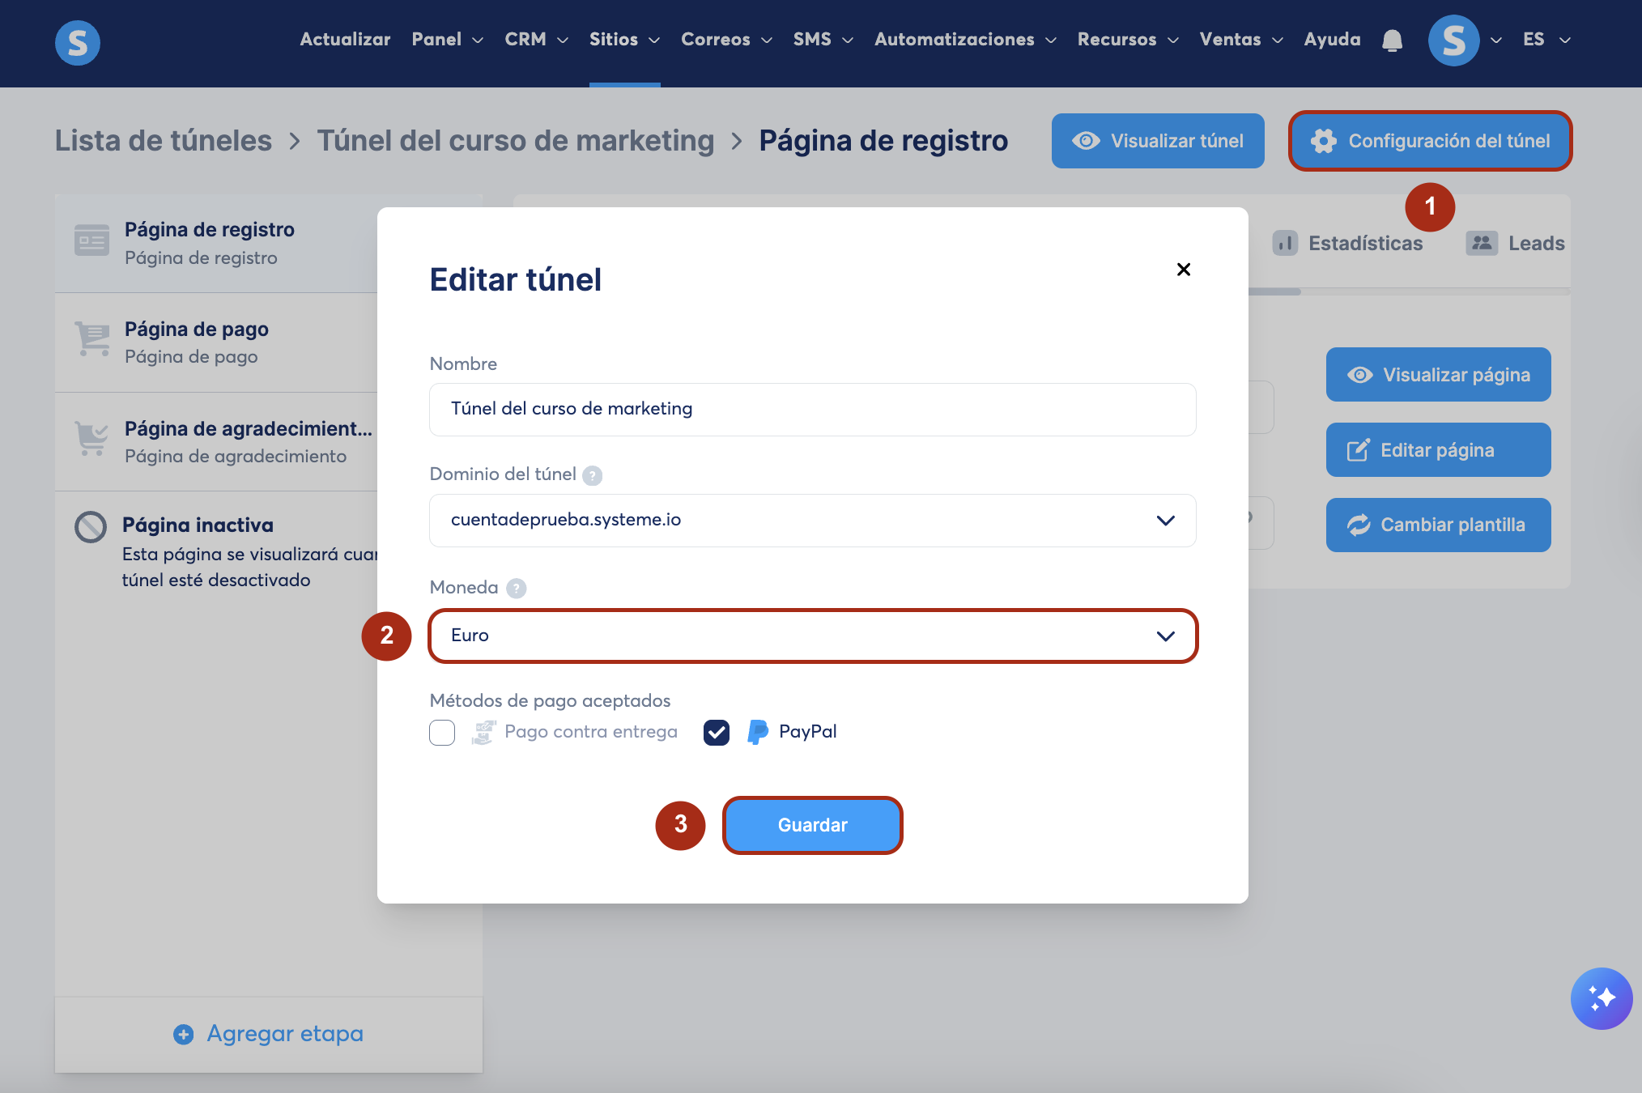Click the plus icon on Agregar etapa
Viewport: 1642px width, 1093px height.
(x=184, y=1034)
